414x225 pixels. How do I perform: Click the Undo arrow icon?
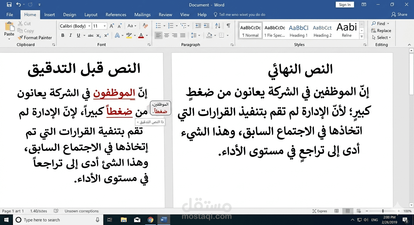pos(19,5)
